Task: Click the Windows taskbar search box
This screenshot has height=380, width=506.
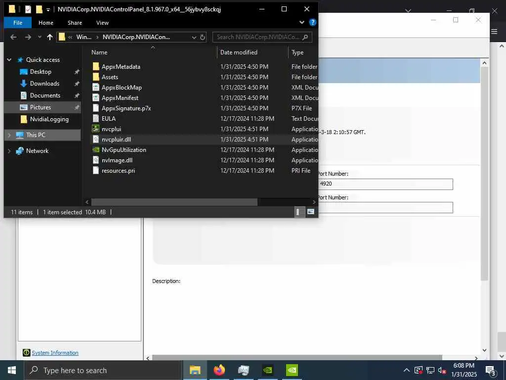Action: tap(103, 370)
